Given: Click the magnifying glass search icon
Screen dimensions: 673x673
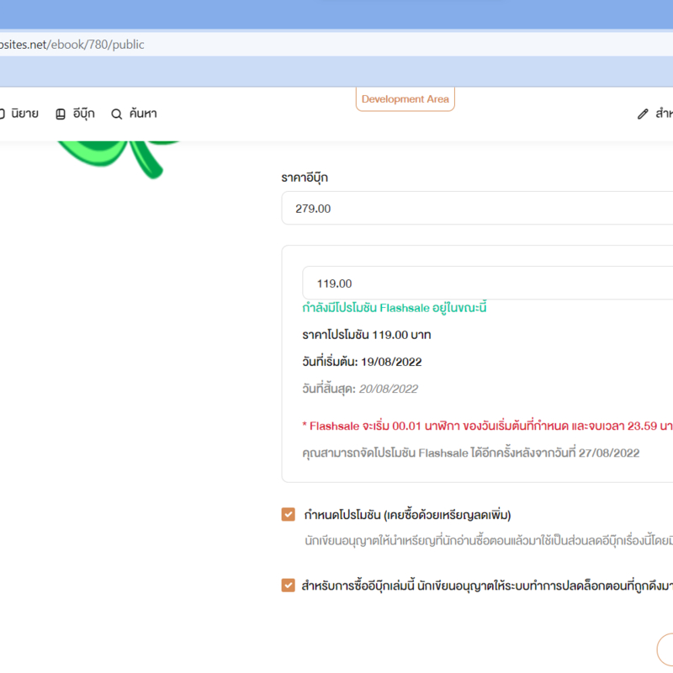Looking at the screenshot, I should 117,114.
